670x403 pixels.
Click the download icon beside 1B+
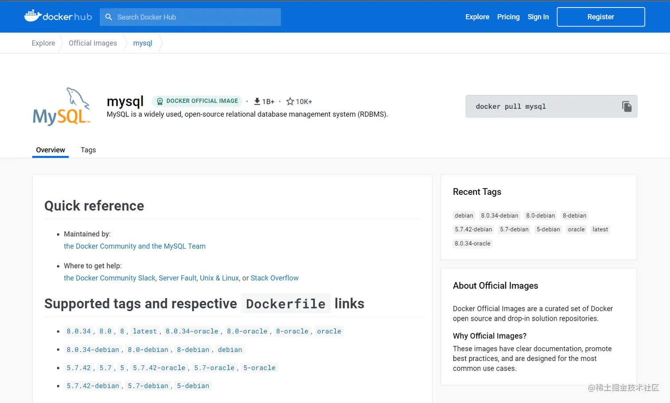(x=257, y=101)
